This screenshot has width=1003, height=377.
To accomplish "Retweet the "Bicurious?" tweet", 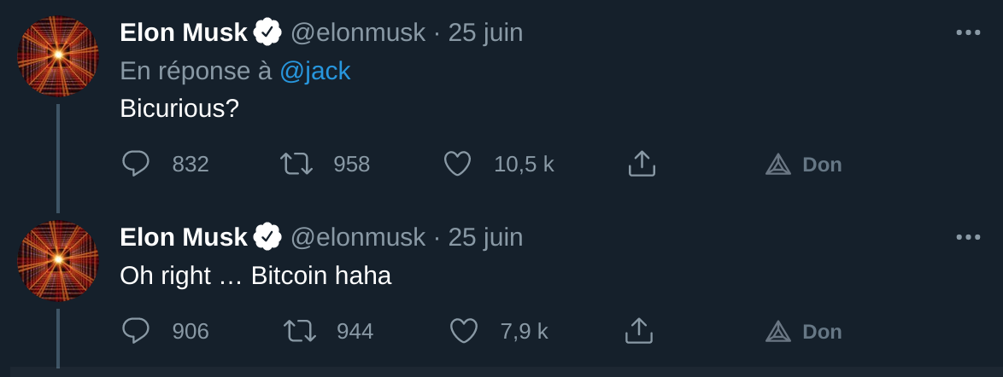I will pos(296,164).
